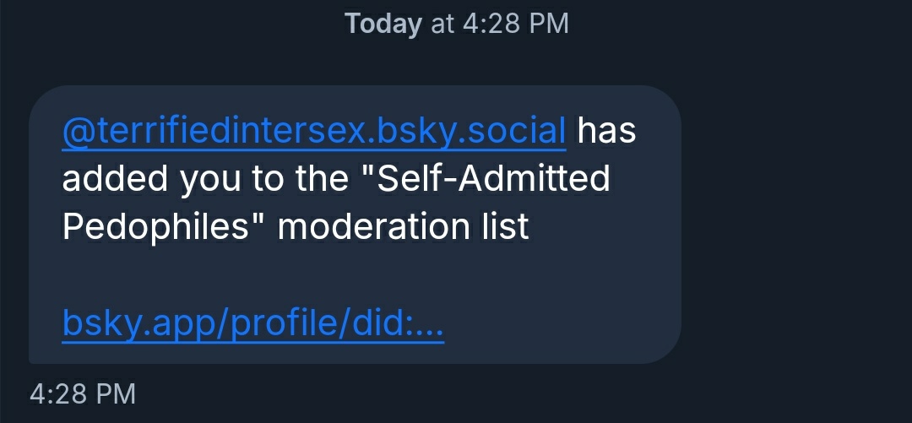The width and height of the screenshot is (912, 423).
Task: Click the "4:28 PM" part of the date header
Action: [x=515, y=24]
